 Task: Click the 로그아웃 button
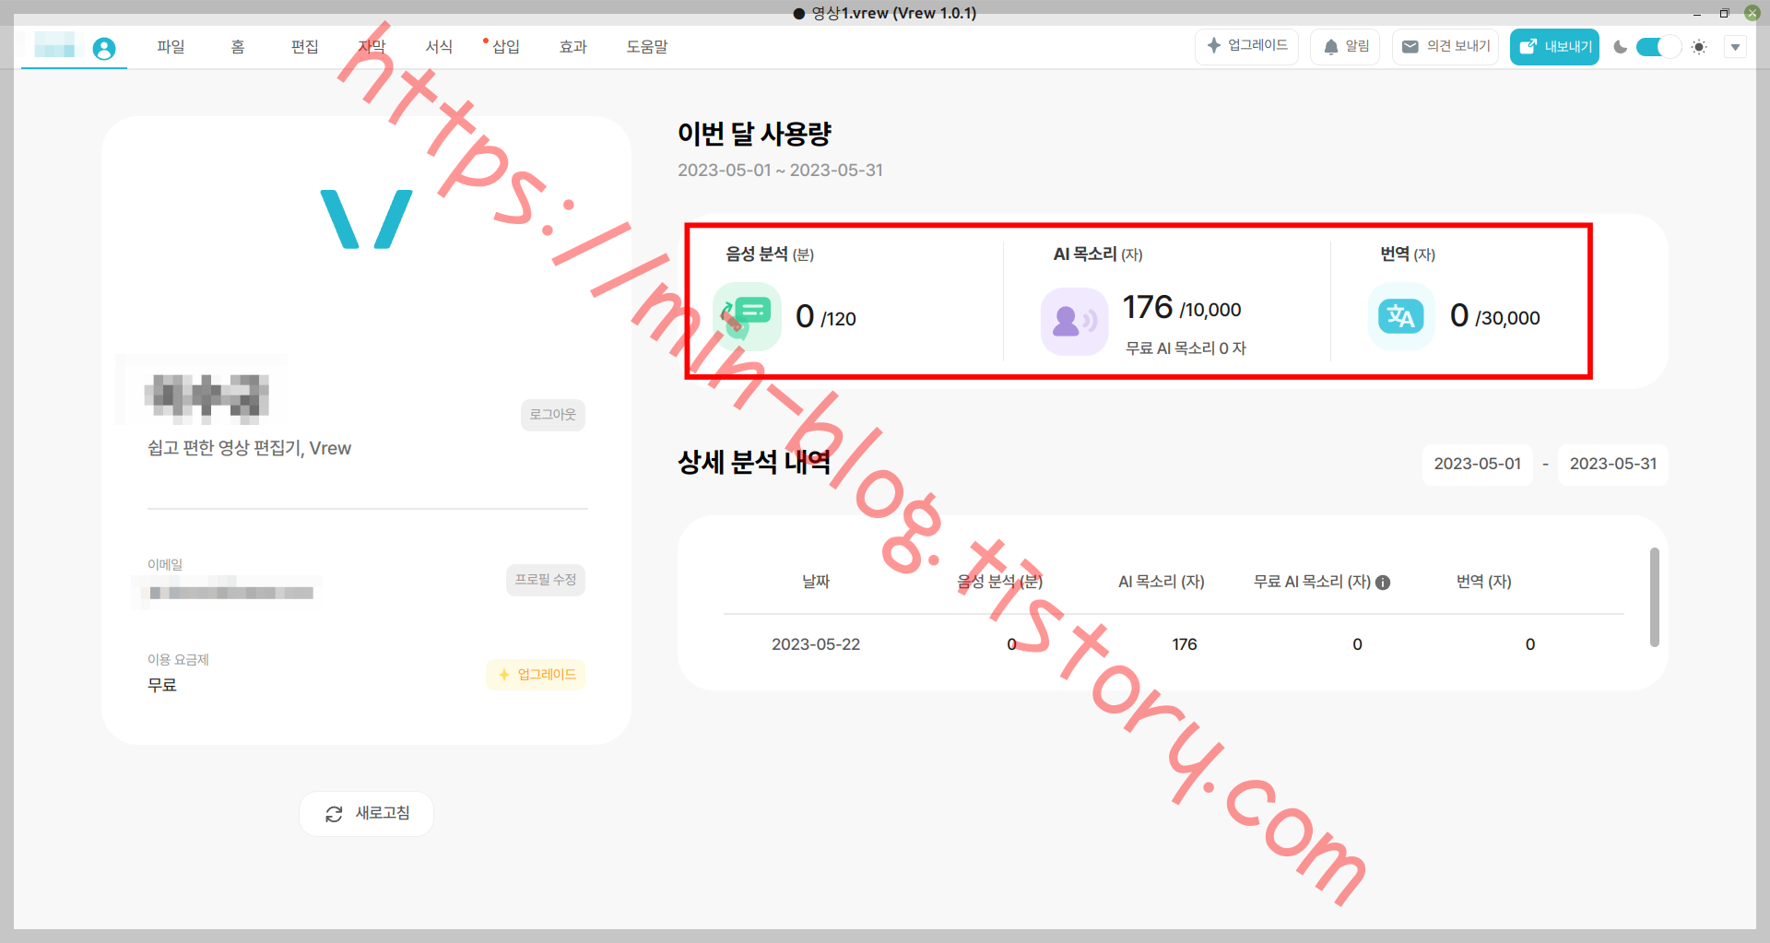click(552, 415)
